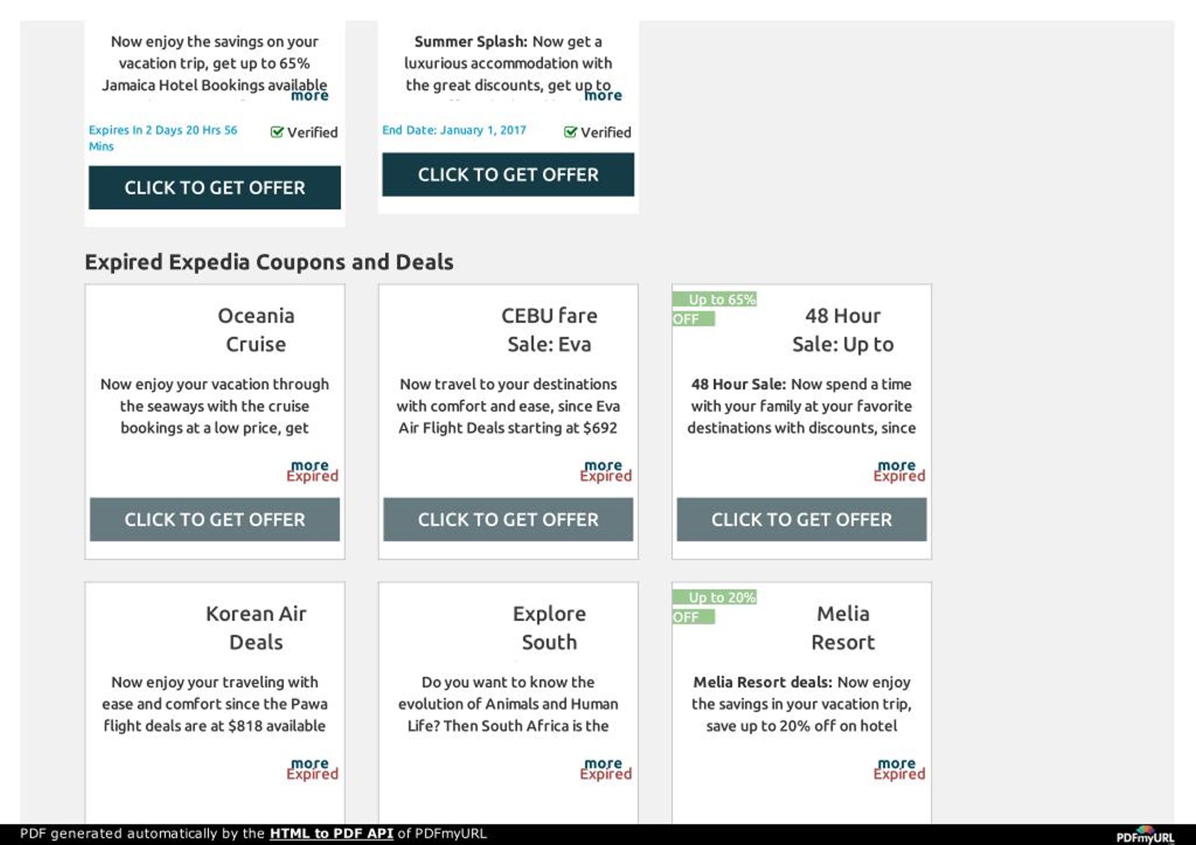This screenshot has width=1196, height=845.
Task: Show more on Explore South card
Action: pos(603,763)
